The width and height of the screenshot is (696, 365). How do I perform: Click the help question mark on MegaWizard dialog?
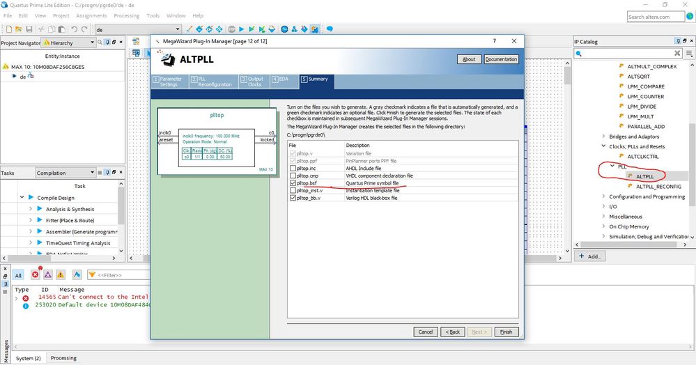(495, 41)
